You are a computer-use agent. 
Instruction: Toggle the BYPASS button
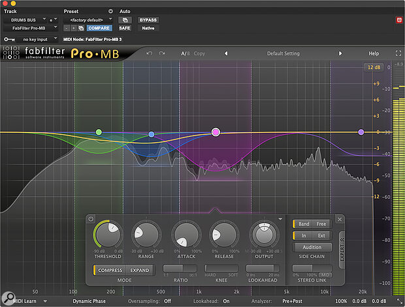point(148,20)
